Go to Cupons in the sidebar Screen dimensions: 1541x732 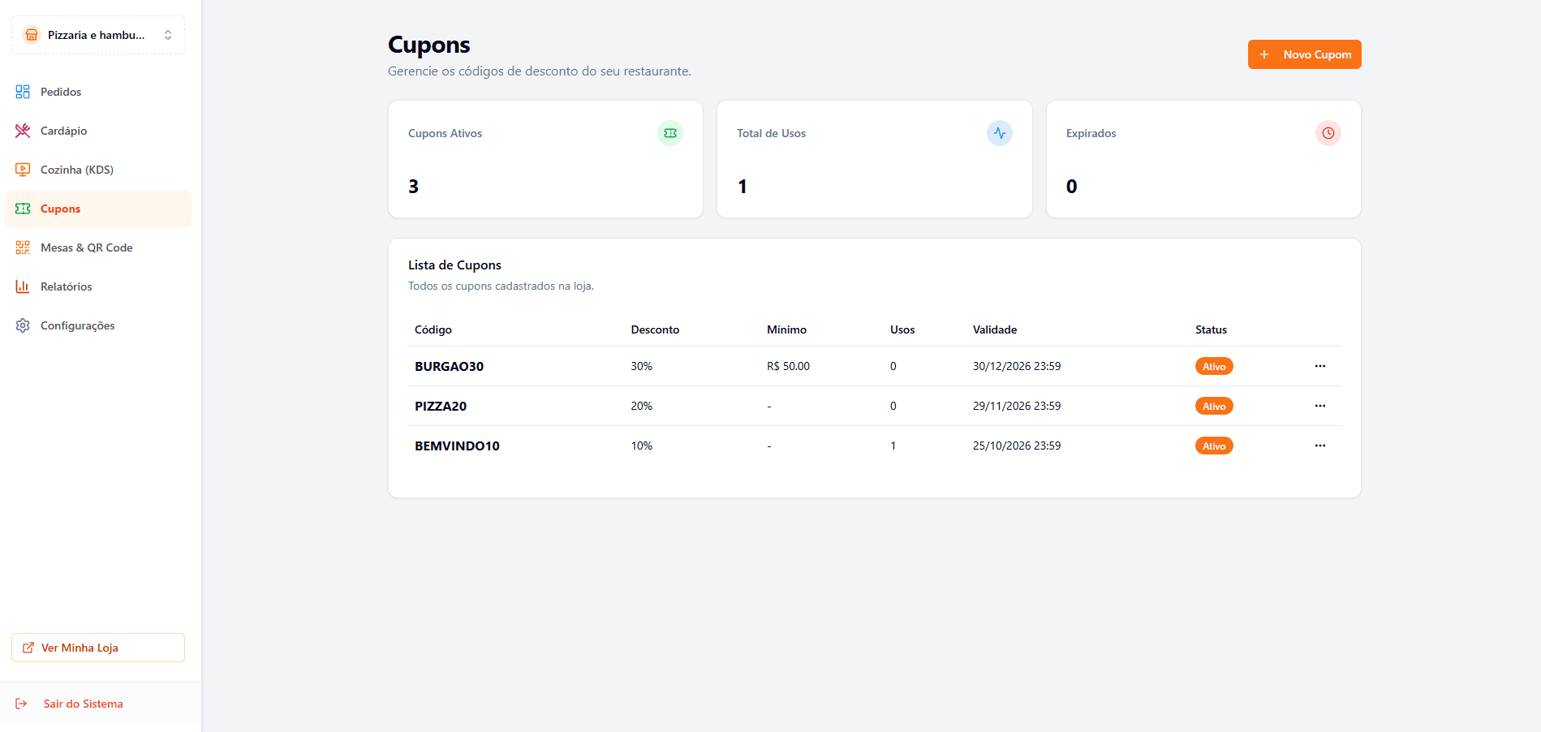pyautogui.click(x=61, y=209)
